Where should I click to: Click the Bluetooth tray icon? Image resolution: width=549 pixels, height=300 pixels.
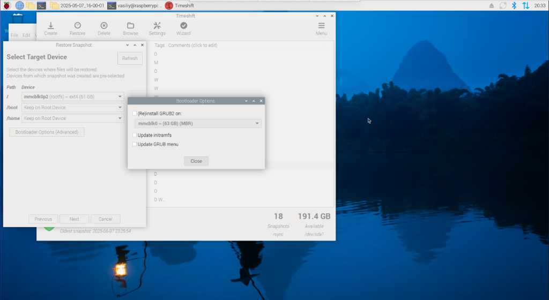click(x=513, y=5)
